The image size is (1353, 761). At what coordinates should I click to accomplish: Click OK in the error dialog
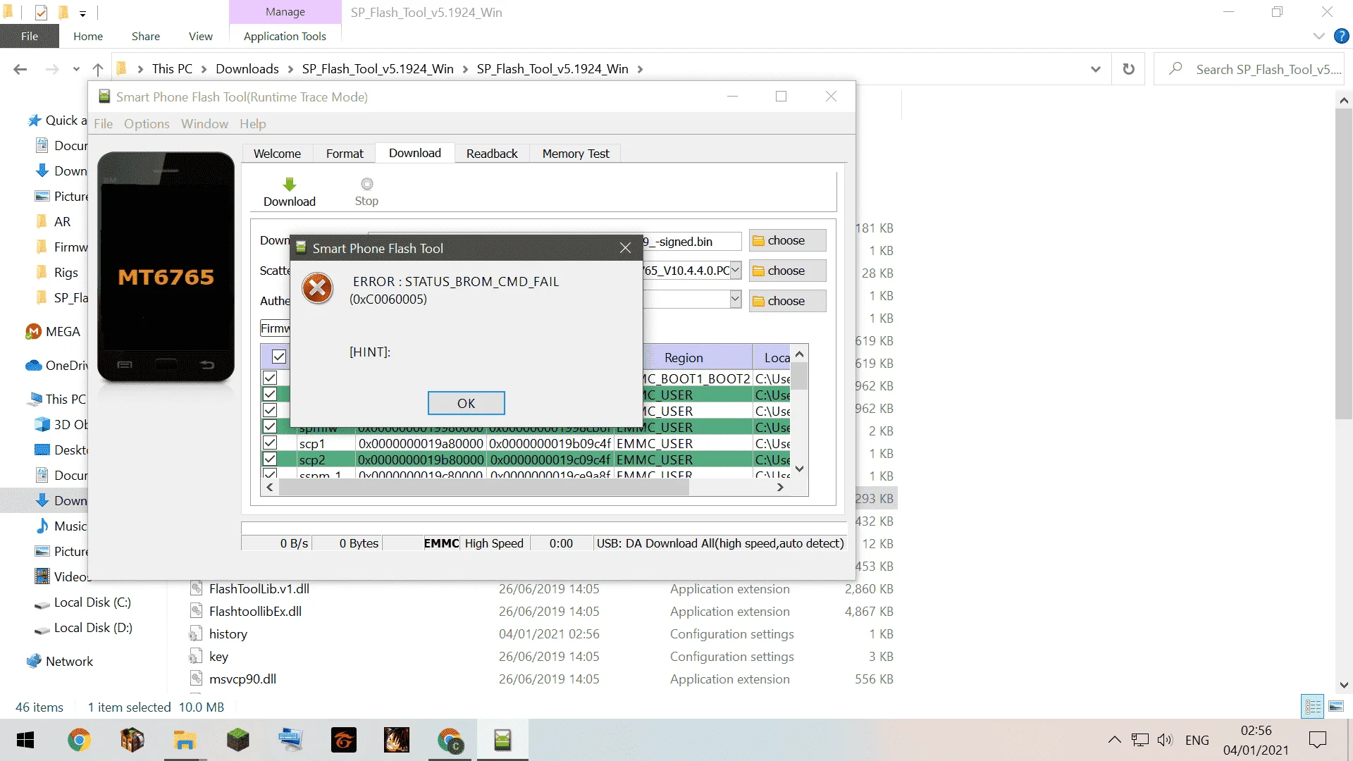point(466,403)
